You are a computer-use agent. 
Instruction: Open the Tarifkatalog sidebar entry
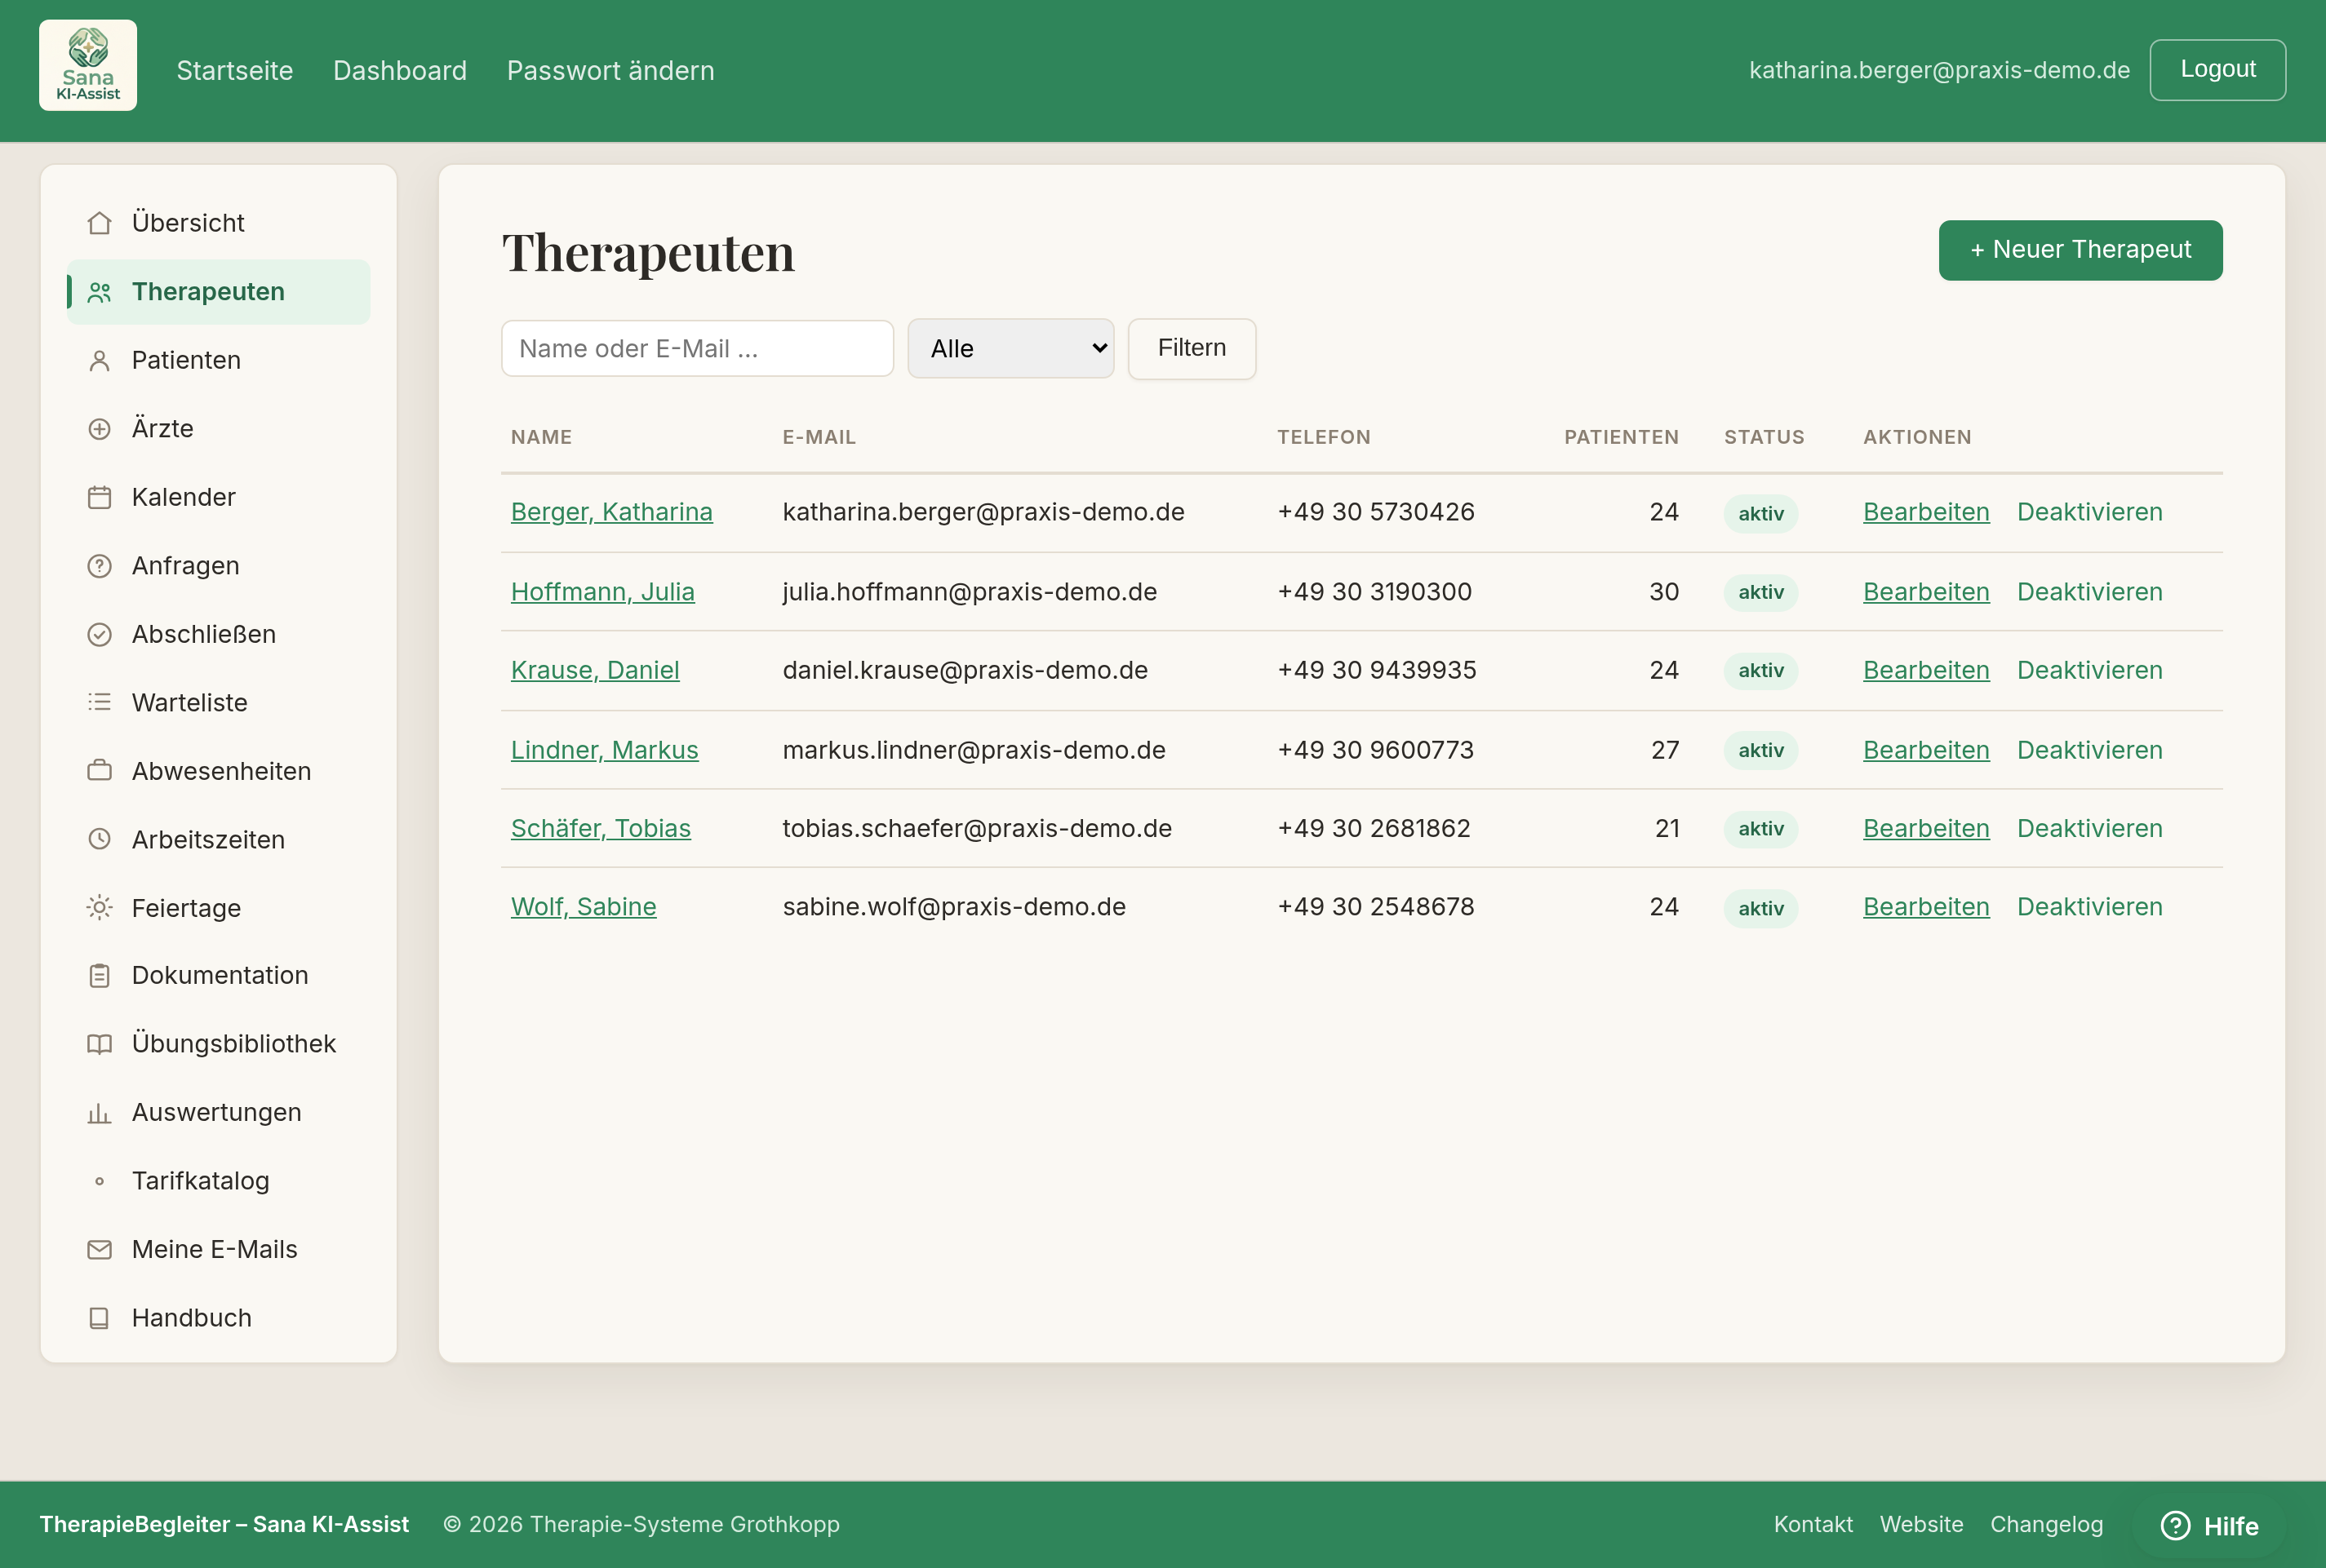[x=218, y=1180]
